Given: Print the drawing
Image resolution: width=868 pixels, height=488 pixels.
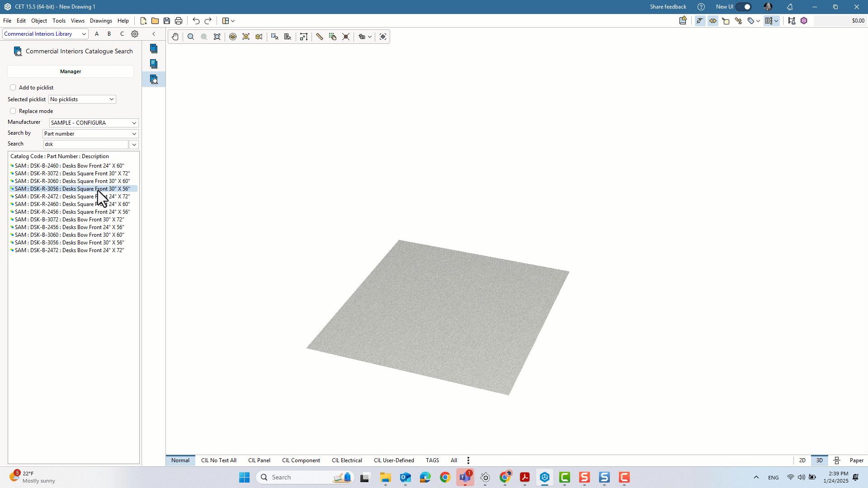Looking at the screenshot, I should tap(179, 21).
